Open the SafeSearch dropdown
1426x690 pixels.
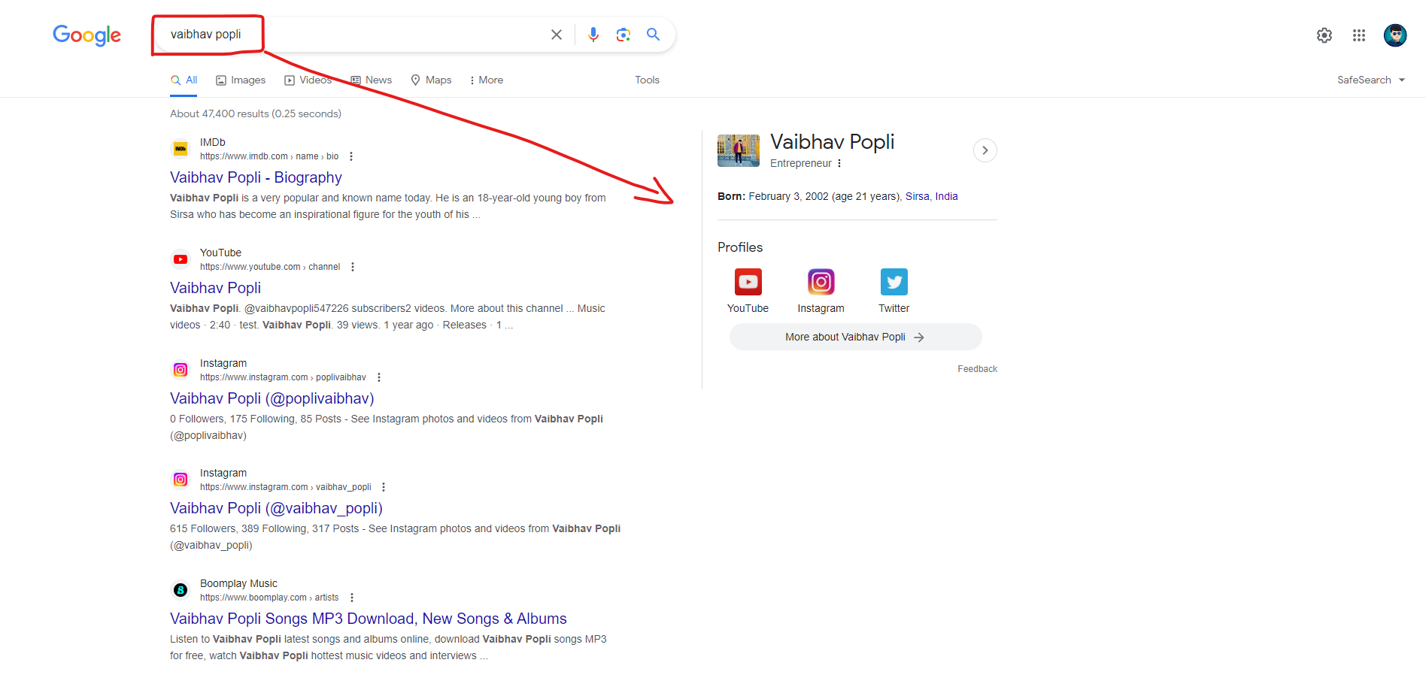[1371, 80]
